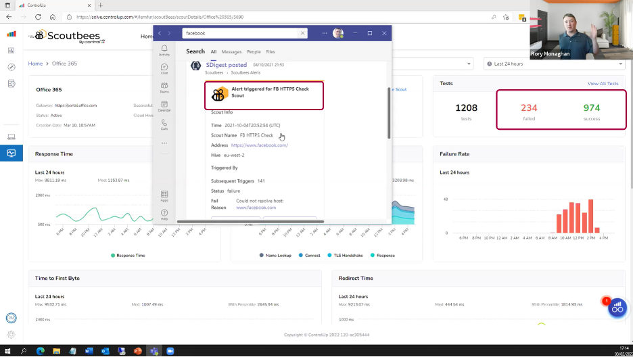
Task: Open a new browser tab
Action: coord(101,5)
